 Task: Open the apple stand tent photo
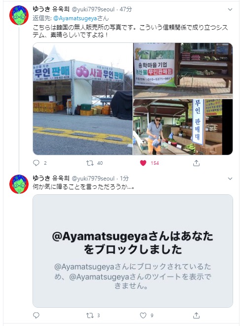click(83, 99)
